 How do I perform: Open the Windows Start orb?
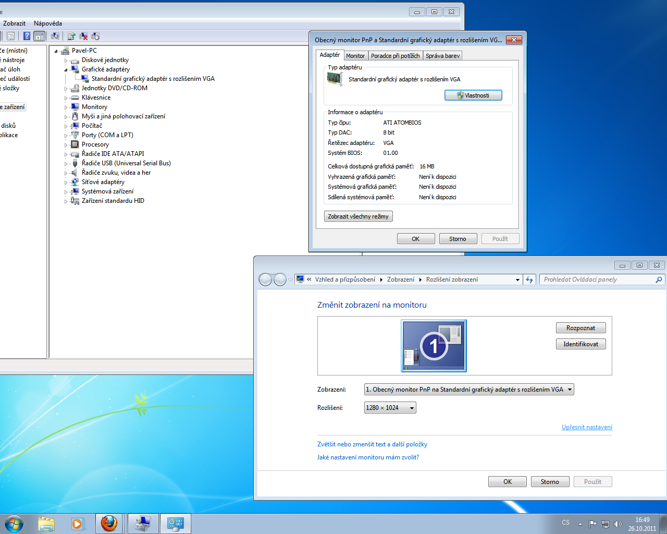click(x=14, y=523)
